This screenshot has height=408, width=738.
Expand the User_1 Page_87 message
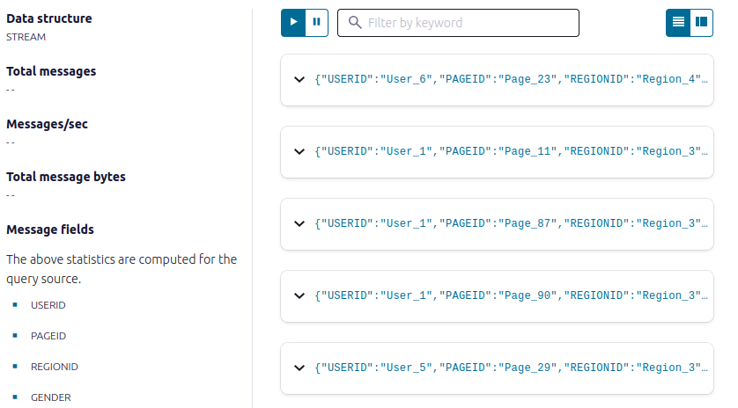pyautogui.click(x=299, y=223)
